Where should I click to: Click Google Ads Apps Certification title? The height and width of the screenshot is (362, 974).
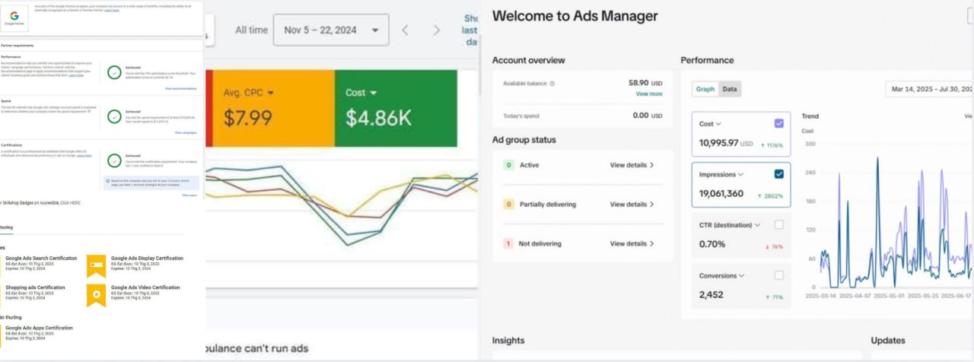pos(39,328)
